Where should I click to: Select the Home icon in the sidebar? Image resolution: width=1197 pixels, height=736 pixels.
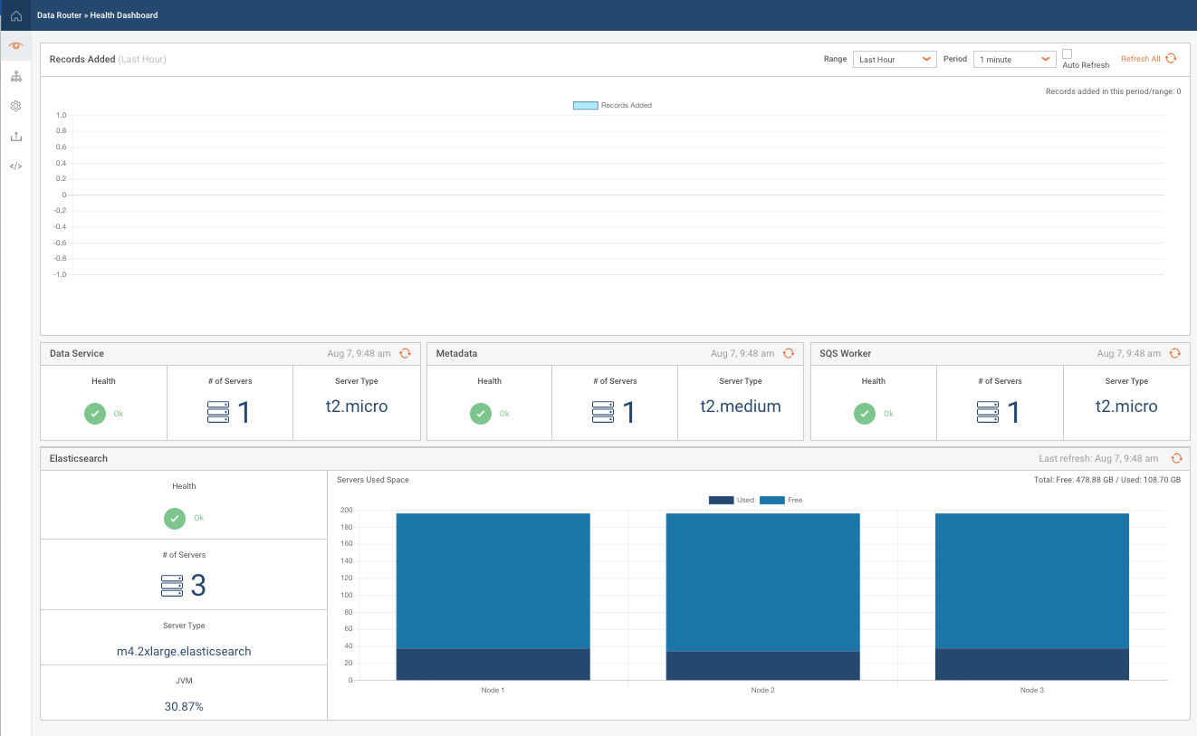14,15
